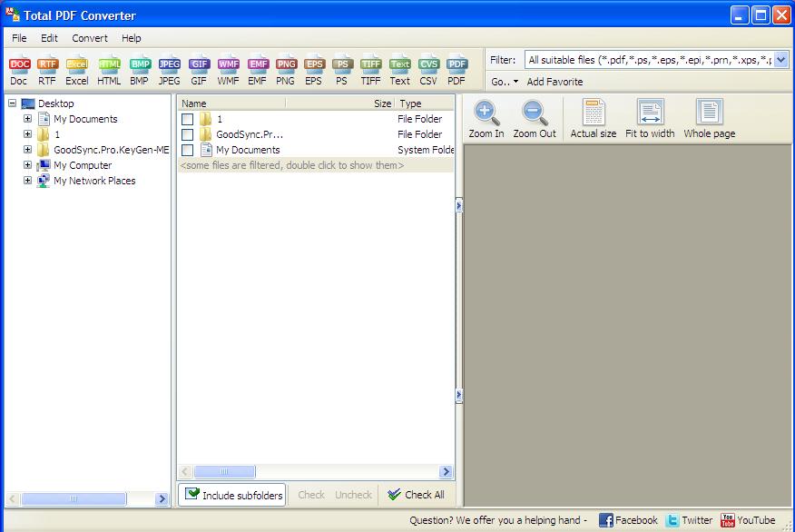Screen dimensions: 795x532
Task: Sort the file list by Type column
Action: click(x=425, y=103)
